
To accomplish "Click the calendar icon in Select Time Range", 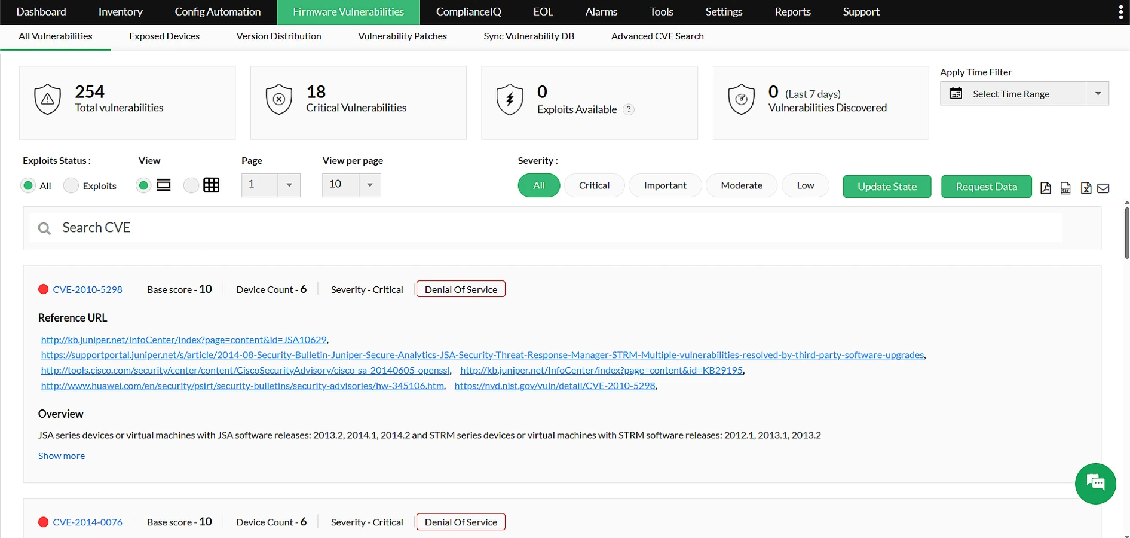I will (957, 94).
